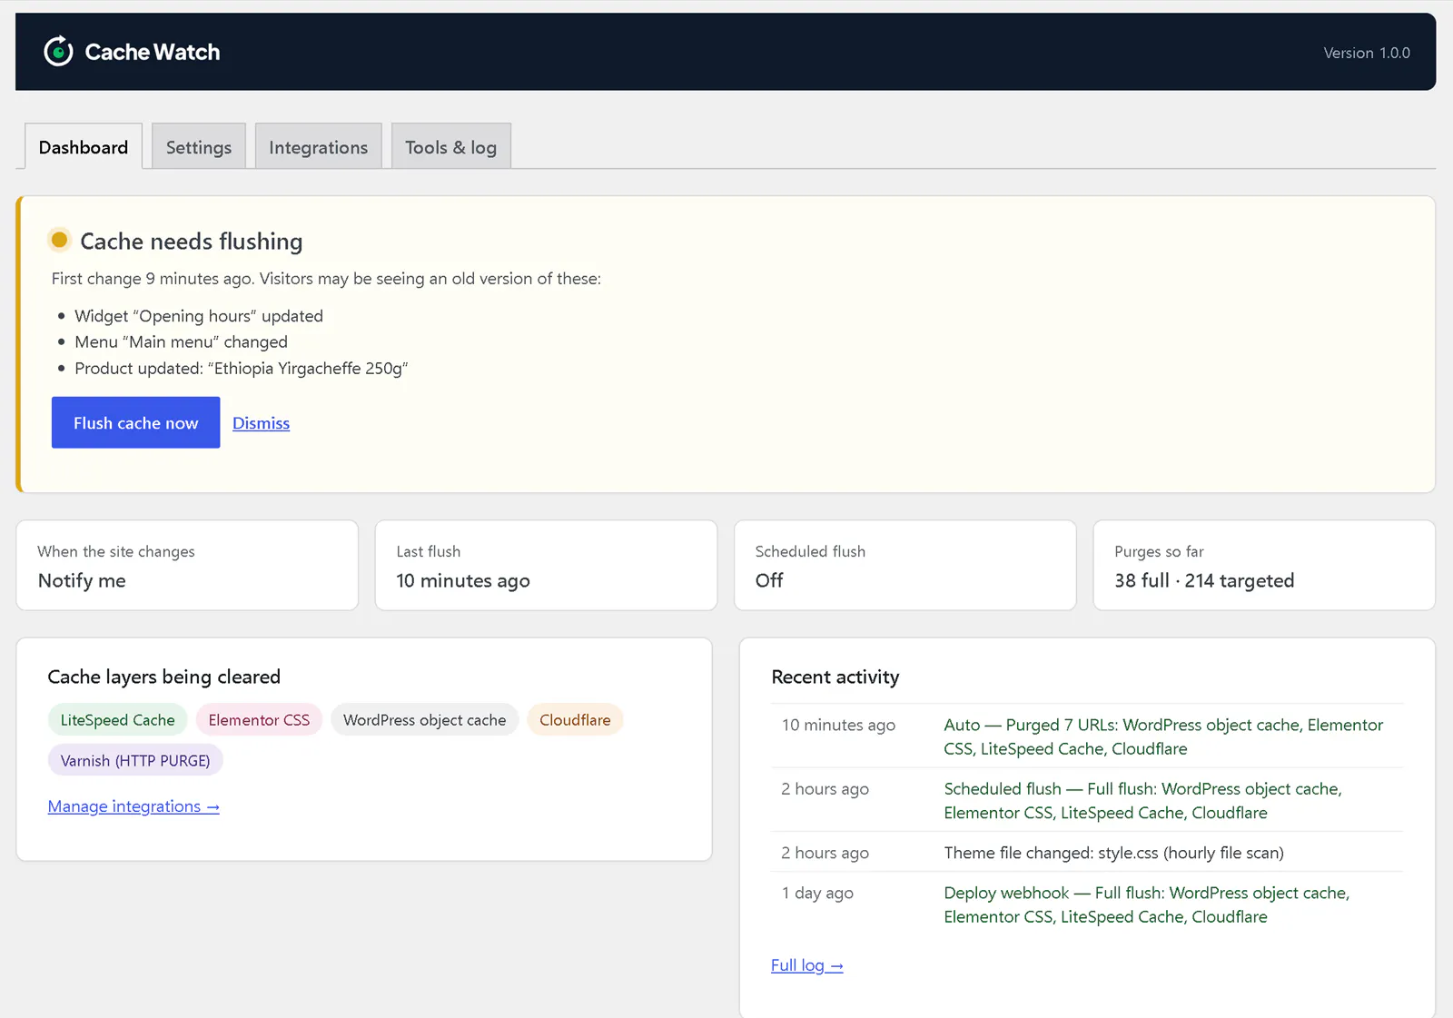Open the Manage integrations link
This screenshot has width=1453, height=1018.
point(133,806)
